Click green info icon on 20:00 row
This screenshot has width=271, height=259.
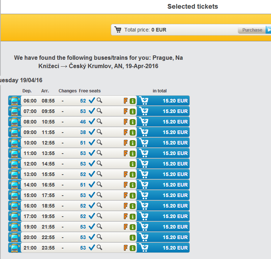point(133,238)
